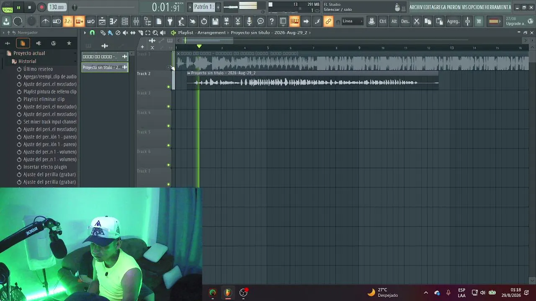Viewport: 536px width, 301px height.
Task: Toggle the orange link icon in the toolbar
Action: (328, 21)
